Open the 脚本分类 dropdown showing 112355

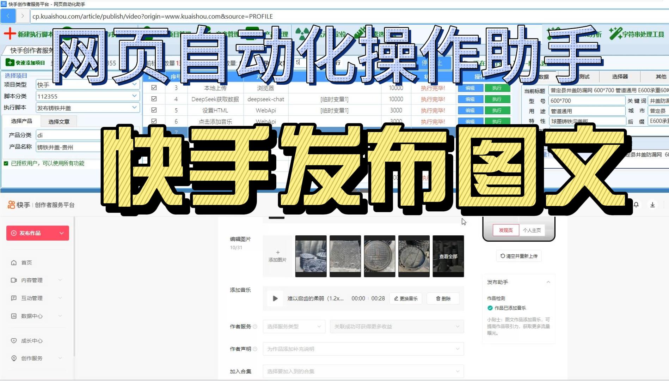point(134,96)
